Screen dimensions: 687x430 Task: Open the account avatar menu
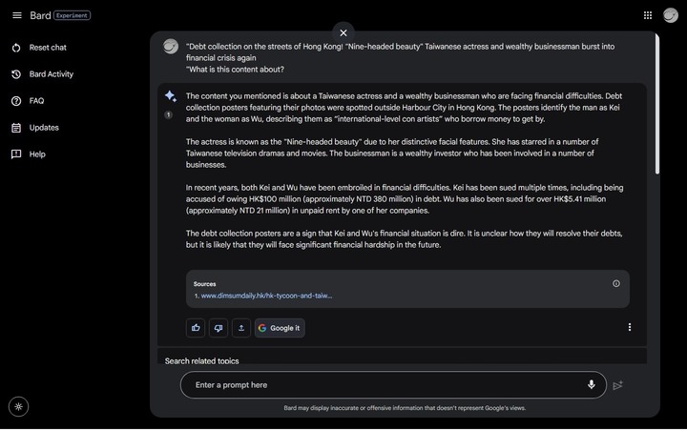(671, 15)
